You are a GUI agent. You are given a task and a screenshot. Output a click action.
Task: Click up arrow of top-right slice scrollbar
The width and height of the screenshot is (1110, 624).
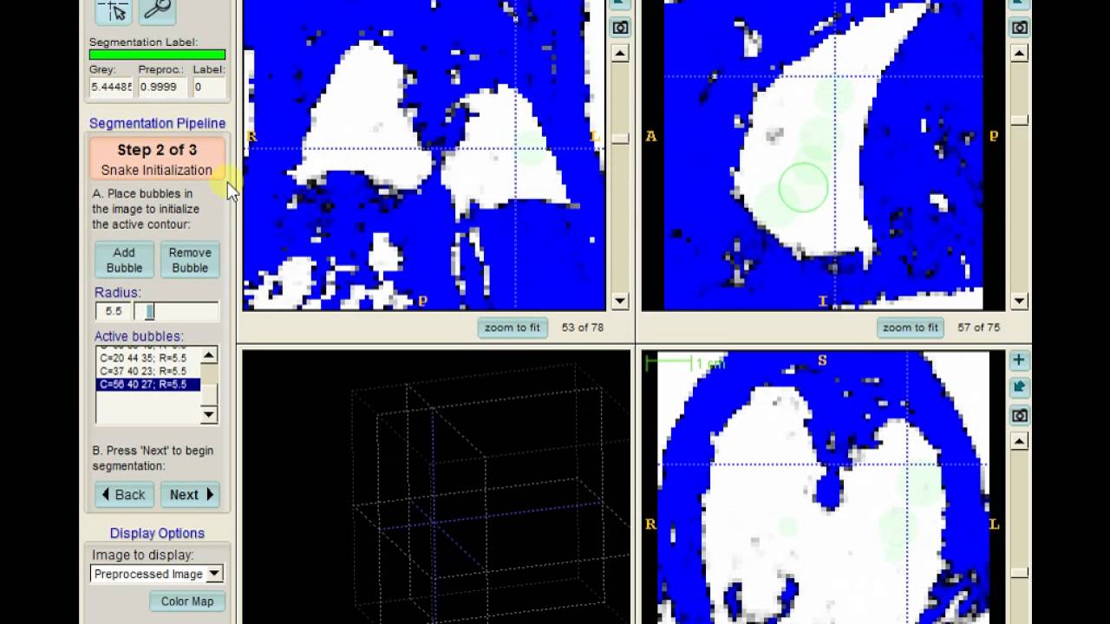click(x=1020, y=54)
